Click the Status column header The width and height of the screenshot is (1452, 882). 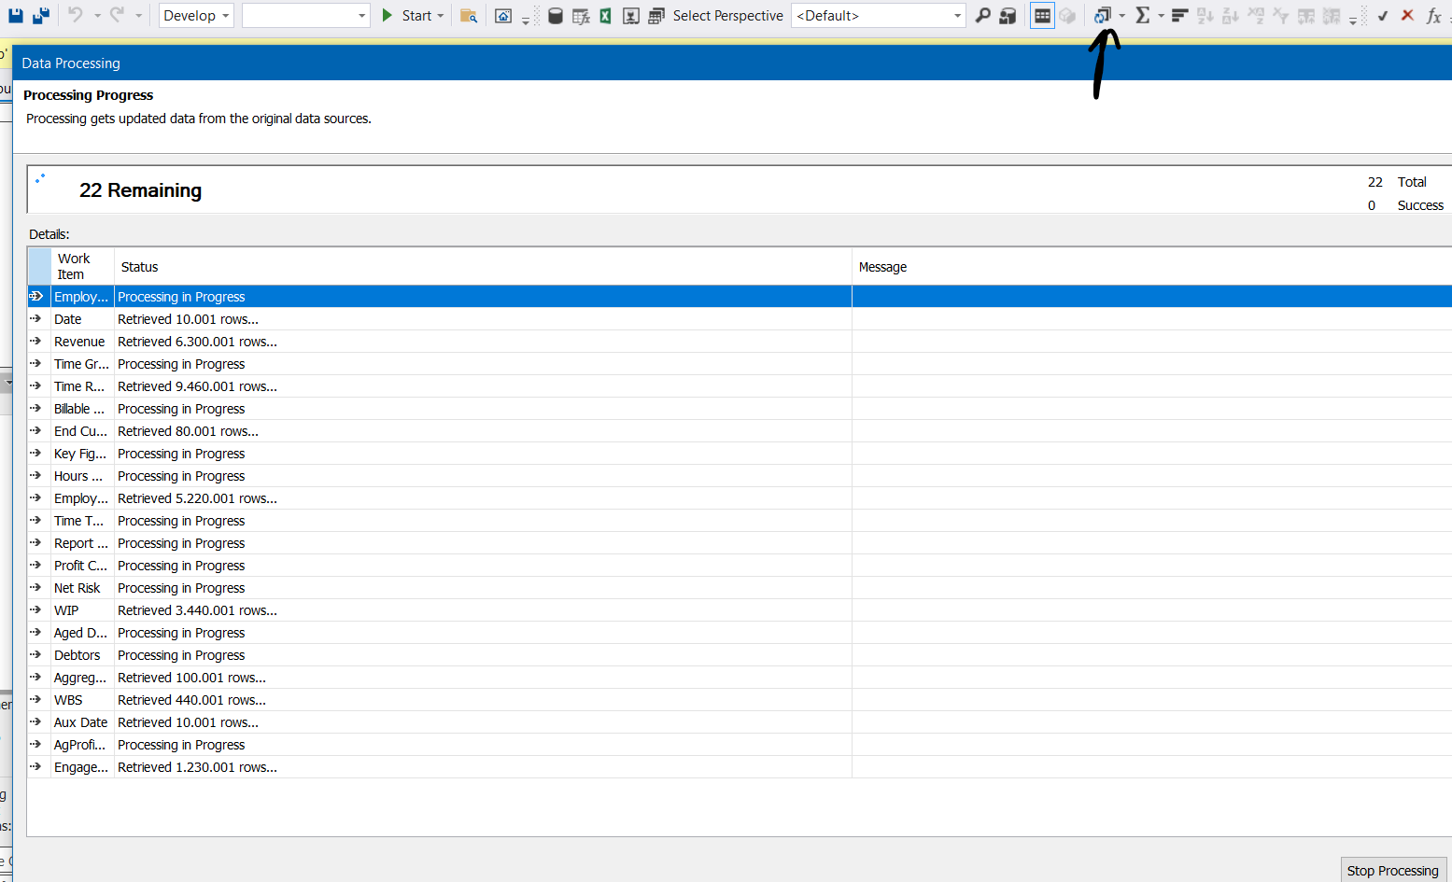(483, 267)
